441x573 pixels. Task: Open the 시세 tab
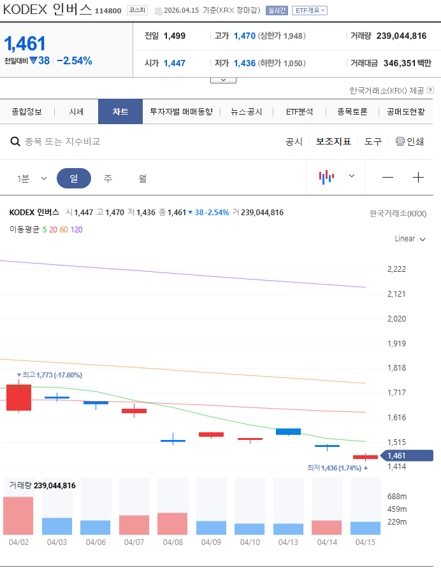pos(76,112)
